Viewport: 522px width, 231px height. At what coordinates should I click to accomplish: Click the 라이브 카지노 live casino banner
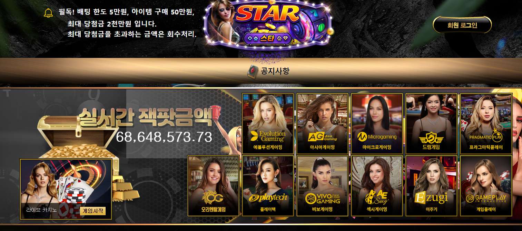click(x=66, y=189)
